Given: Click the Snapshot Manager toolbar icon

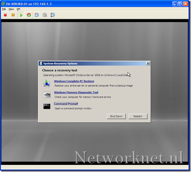Looking at the screenshot, I should click(53, 15).
